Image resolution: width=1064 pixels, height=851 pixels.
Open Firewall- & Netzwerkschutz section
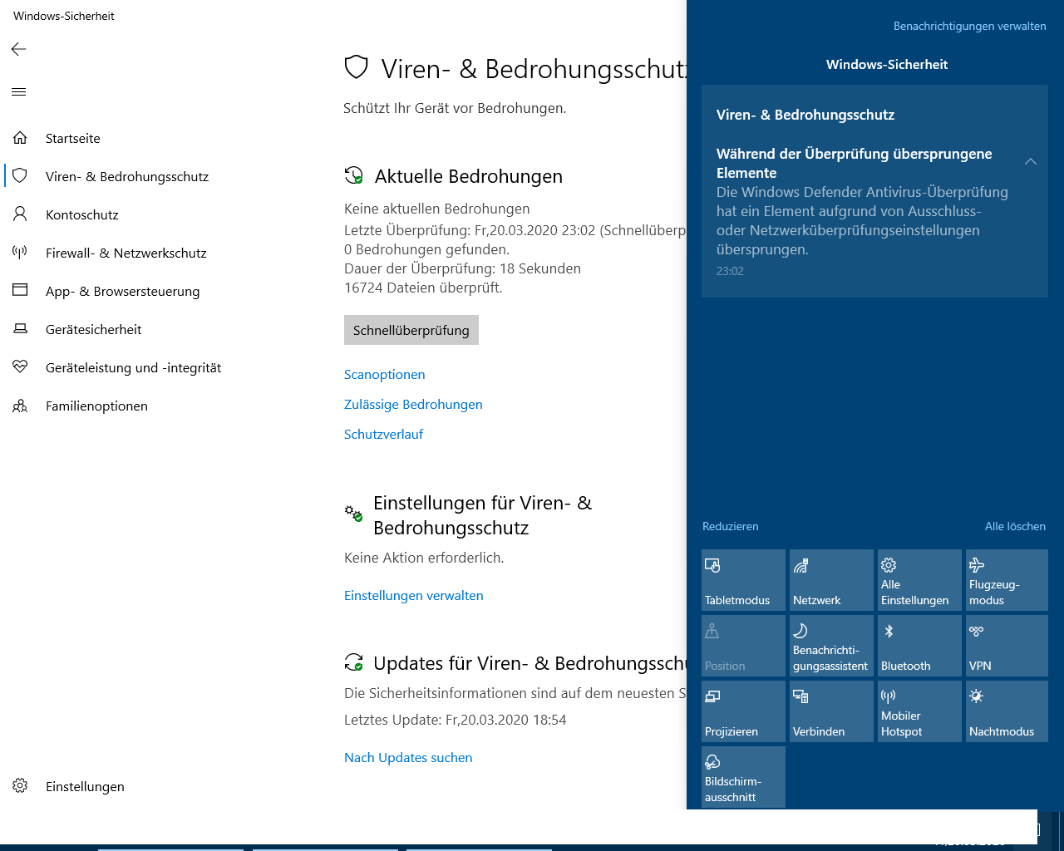coord(126,253)
